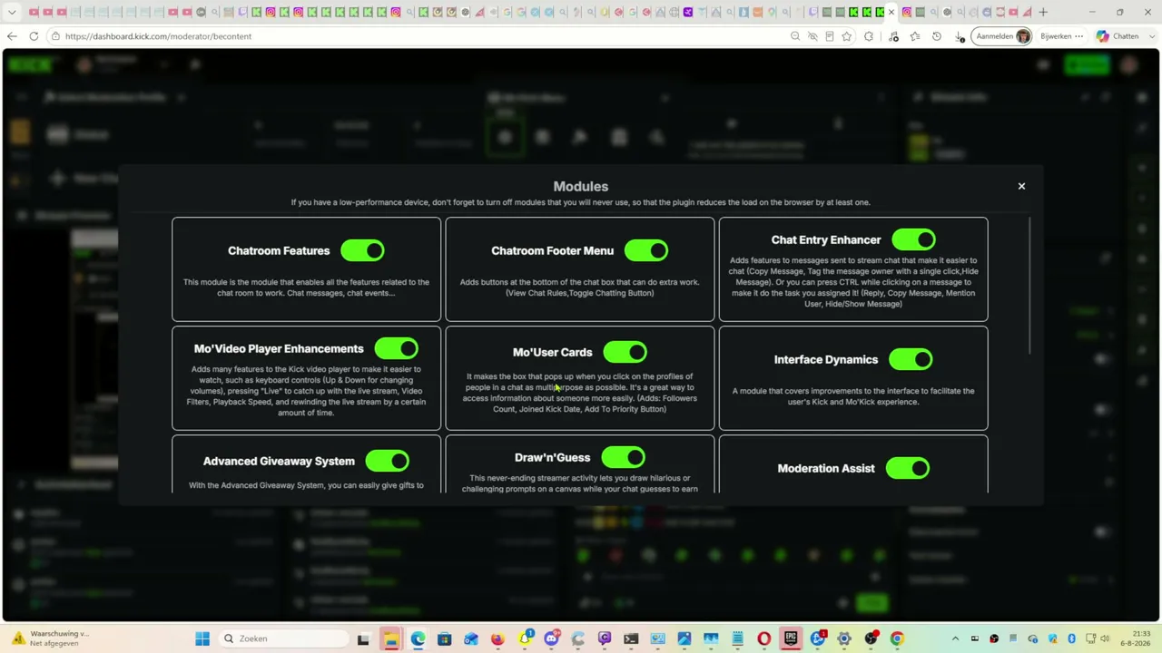
Task: Click the Interface Dynamics description text
Action: click(x=853, y=396)
